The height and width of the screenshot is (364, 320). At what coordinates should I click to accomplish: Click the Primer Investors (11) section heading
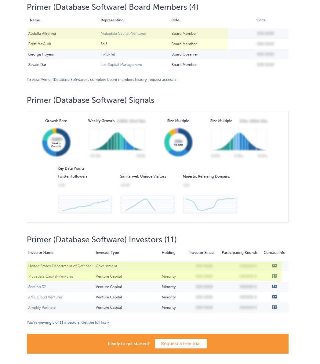(102, 240)
